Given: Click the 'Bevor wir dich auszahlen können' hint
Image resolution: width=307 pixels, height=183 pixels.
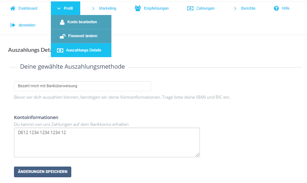Looking at the screenshot, I should click(x=122, y=97).
